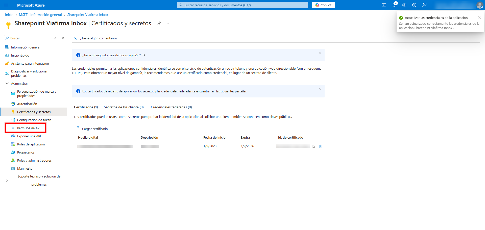Click Cargar certificado upload button
Screen dimensions: 485x230
pos(92,129)
